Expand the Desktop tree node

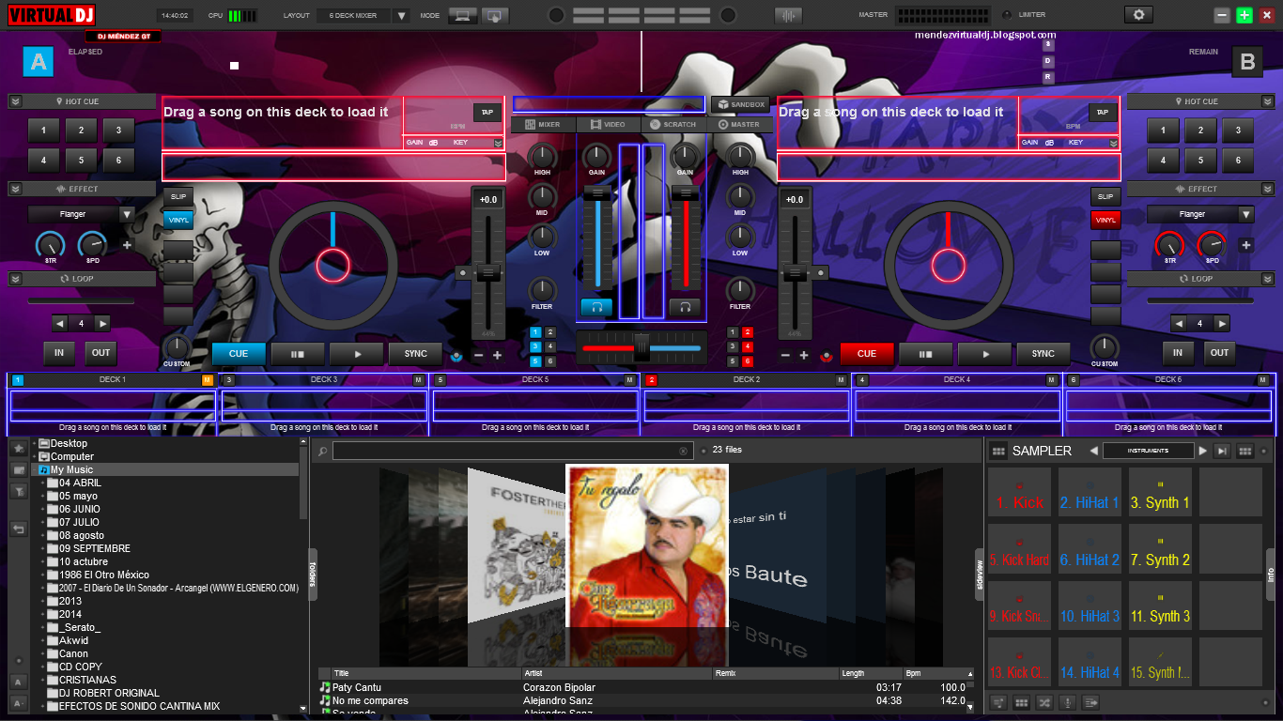click(35, 443)
